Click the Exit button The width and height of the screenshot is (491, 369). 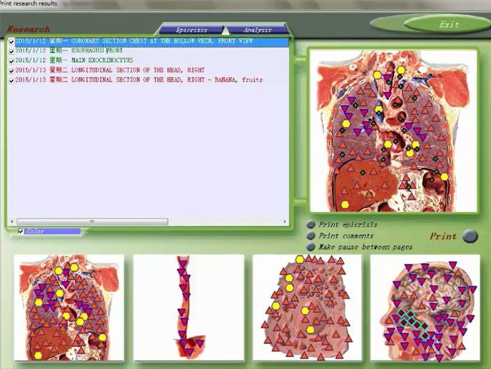click(449, 24)
